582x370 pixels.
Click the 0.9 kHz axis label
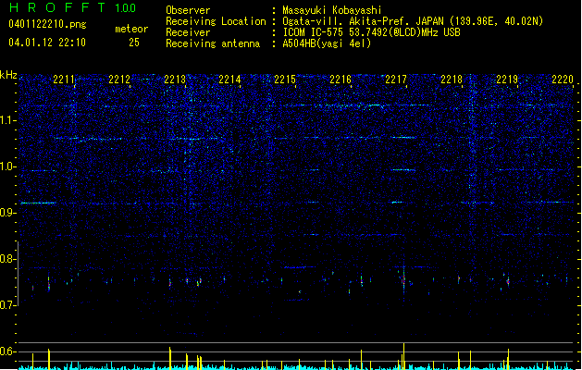point(8,213)
